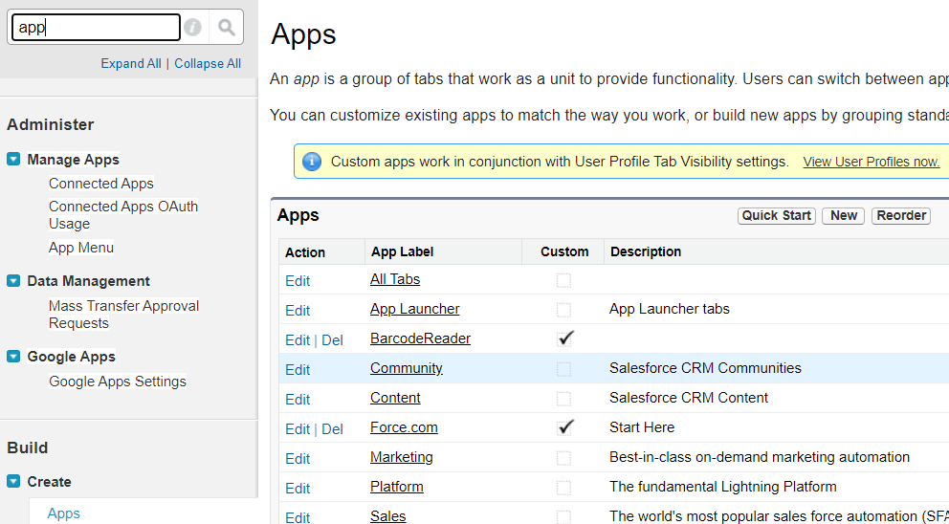
Task: Click into the setup search field
Action: (x=96, y=28)
